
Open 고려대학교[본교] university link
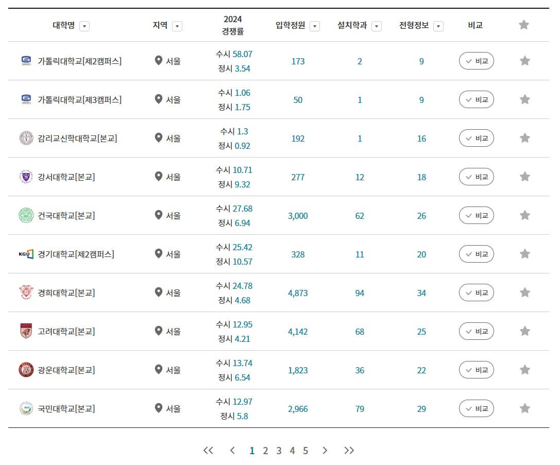(x=66, y=332)
